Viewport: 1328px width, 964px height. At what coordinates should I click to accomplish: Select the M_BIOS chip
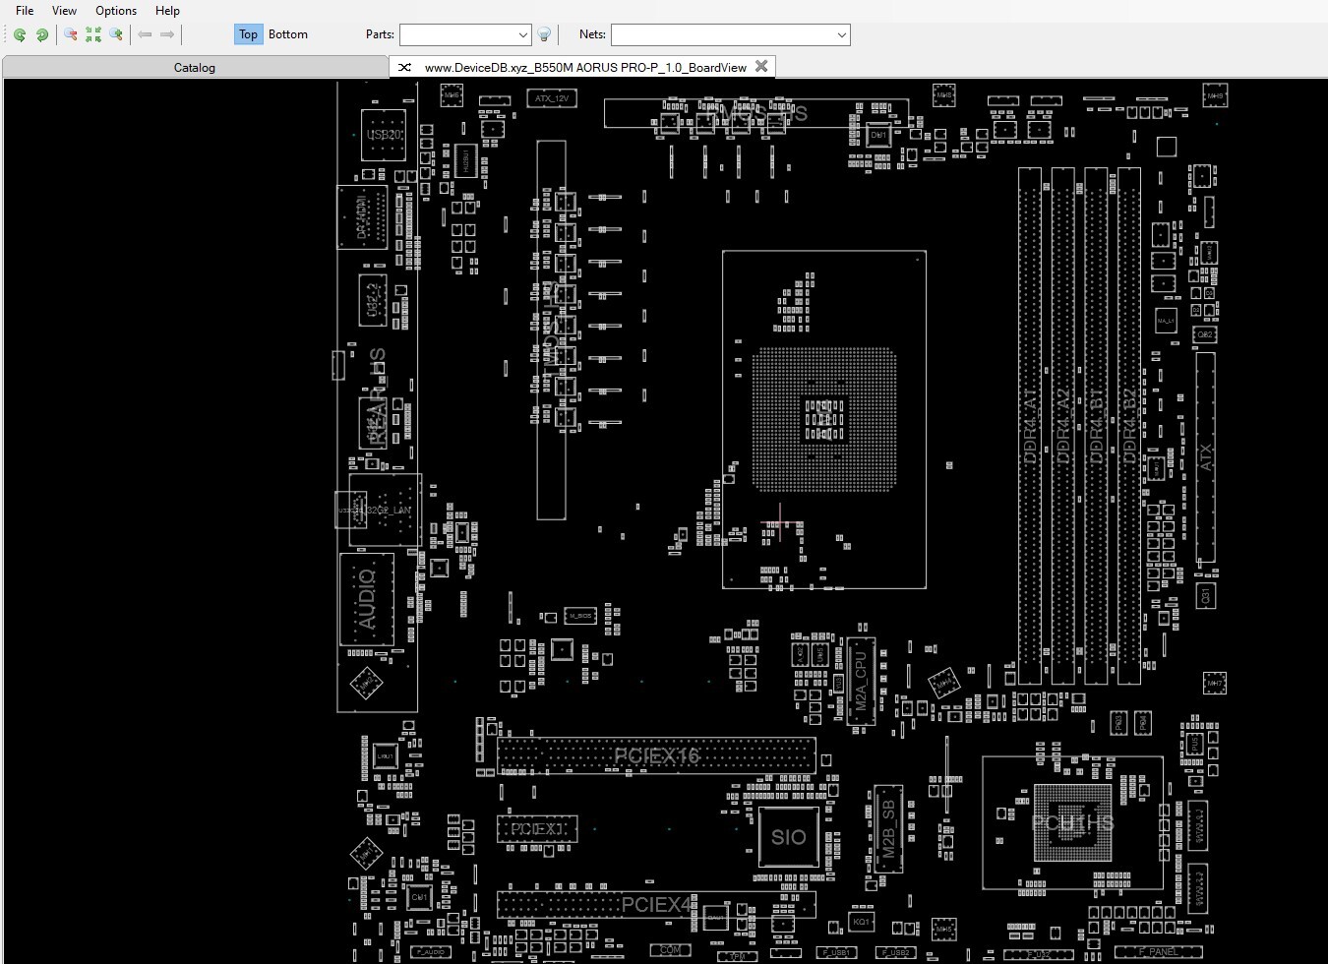580,616
